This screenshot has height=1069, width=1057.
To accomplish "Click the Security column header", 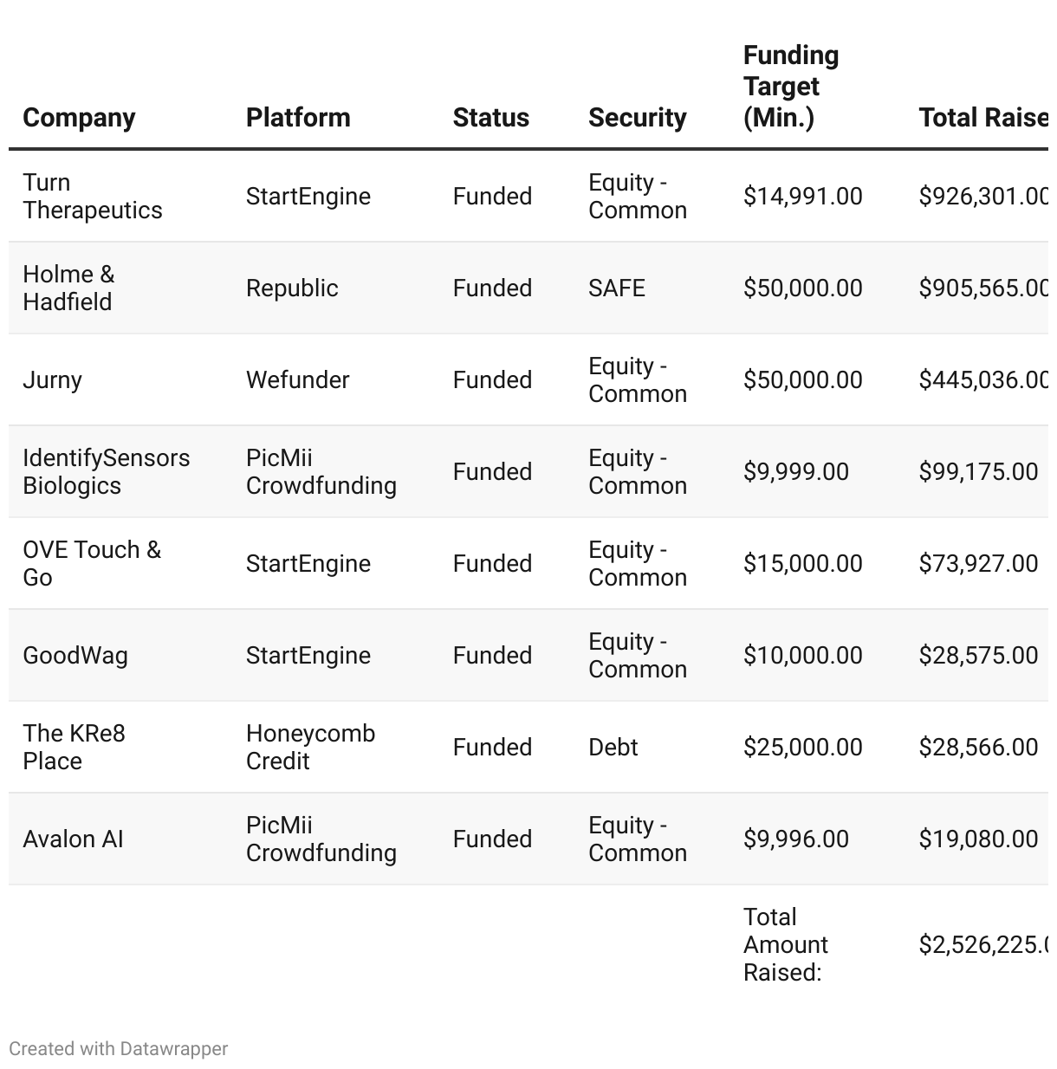I will coord(637,118).
